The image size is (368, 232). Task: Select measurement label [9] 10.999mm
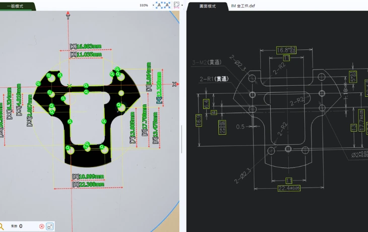[x=88, y=176]
